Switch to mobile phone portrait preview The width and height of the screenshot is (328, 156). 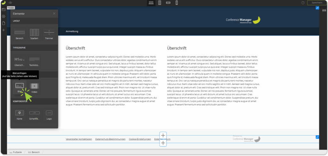point(176,3)
